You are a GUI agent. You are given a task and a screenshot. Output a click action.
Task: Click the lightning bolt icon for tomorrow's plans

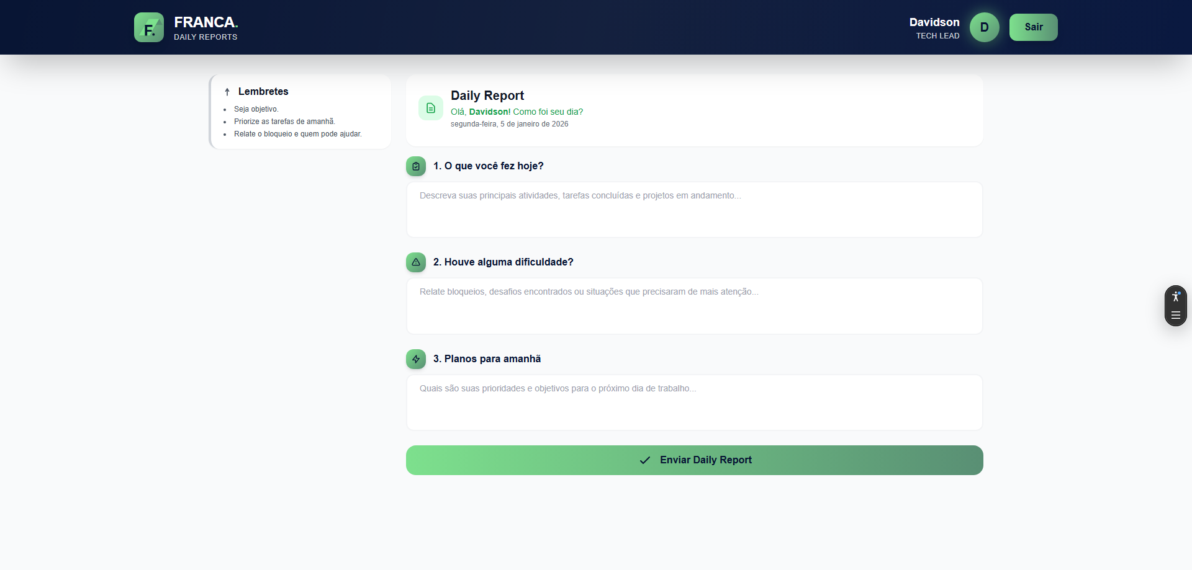[416, 359]
